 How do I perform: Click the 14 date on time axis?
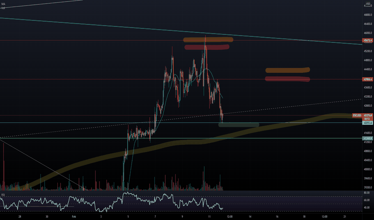coord(250,217)
